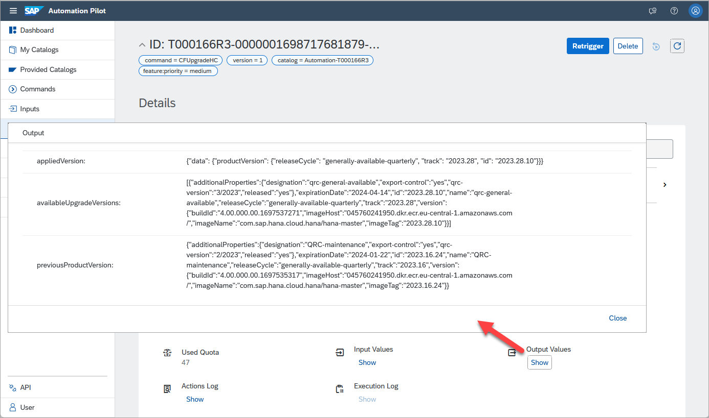Open the user profile avatar
This screenshot has height=418, width=709.
tap(695, 11)
